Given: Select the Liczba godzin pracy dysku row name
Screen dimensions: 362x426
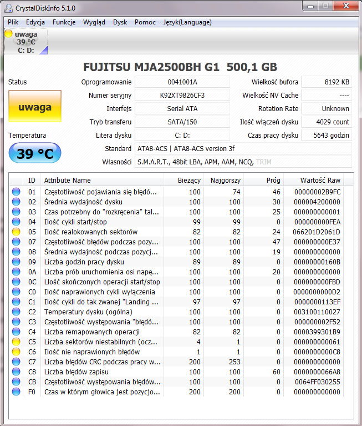Looking at the screenshot, I should click(x=84, y=262).
